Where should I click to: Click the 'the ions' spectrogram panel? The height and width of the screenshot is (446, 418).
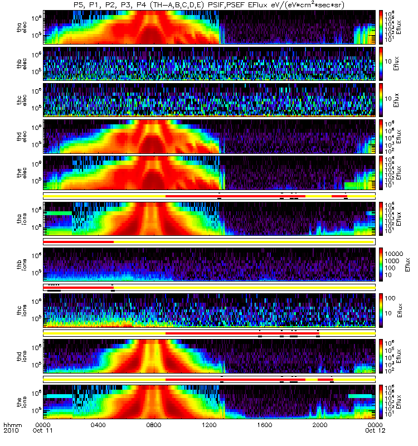[210, 402]
